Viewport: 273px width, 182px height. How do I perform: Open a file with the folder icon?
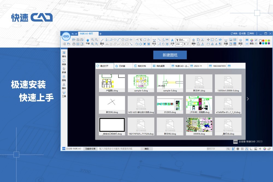[74, 40]
